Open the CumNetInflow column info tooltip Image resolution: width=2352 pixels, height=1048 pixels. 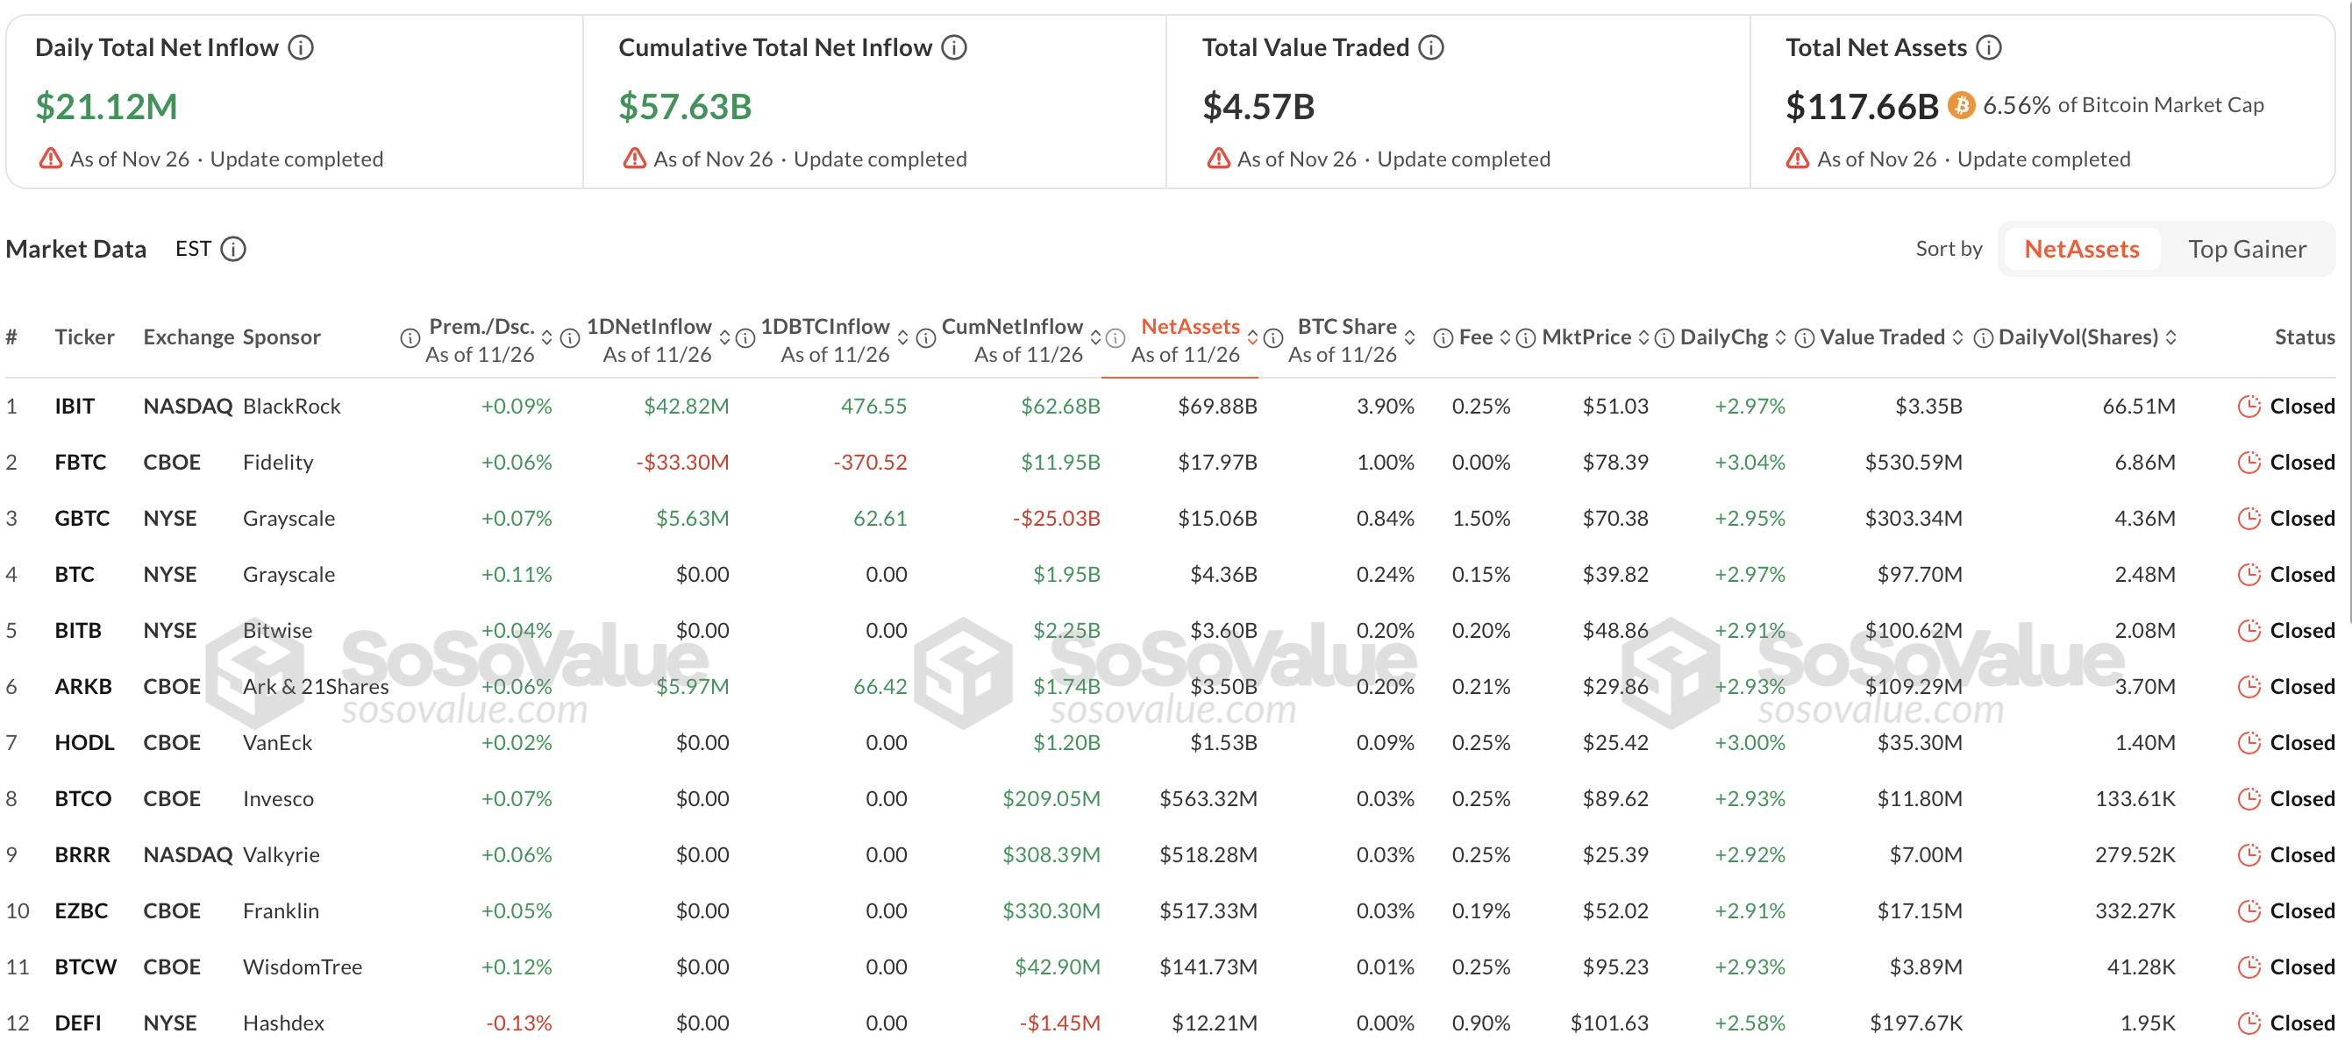tap(1114, 338)
